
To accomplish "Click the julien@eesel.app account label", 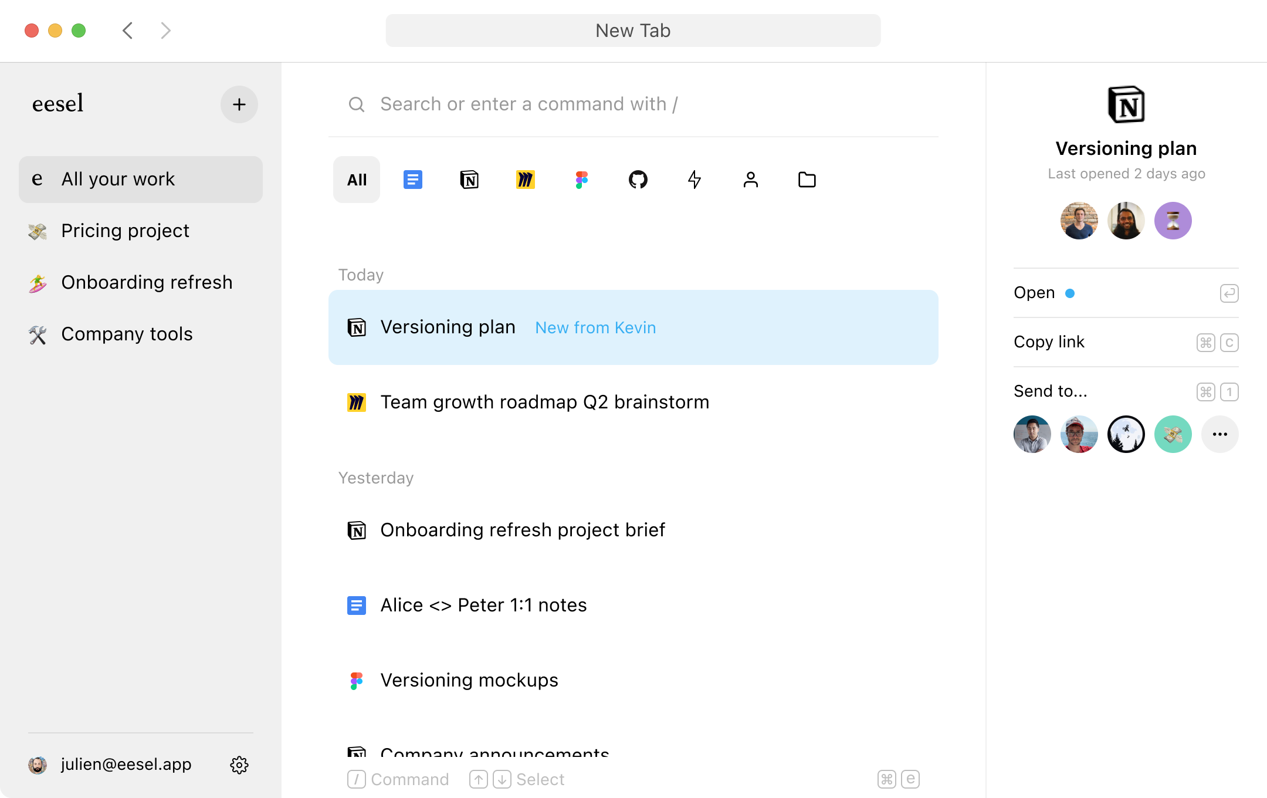I will tap(126, 765).
